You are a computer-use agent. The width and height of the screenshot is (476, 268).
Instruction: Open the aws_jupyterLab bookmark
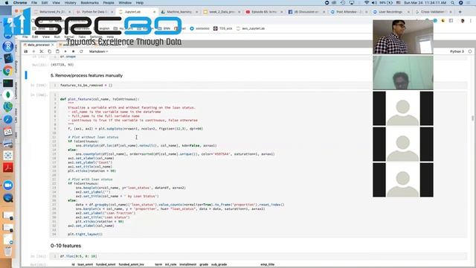pyautogui.click(x=251, y=28)
